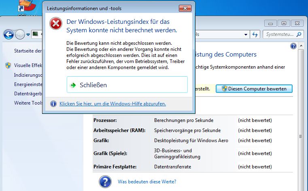Close the Leistungsinformationen error dialog with the X button
This screenshot has height=191, width=308.
pos(185,8)
